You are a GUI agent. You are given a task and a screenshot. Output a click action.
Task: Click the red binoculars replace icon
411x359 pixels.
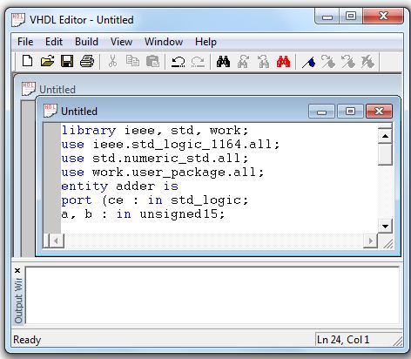pyautogui.click(x=283, y=62)
